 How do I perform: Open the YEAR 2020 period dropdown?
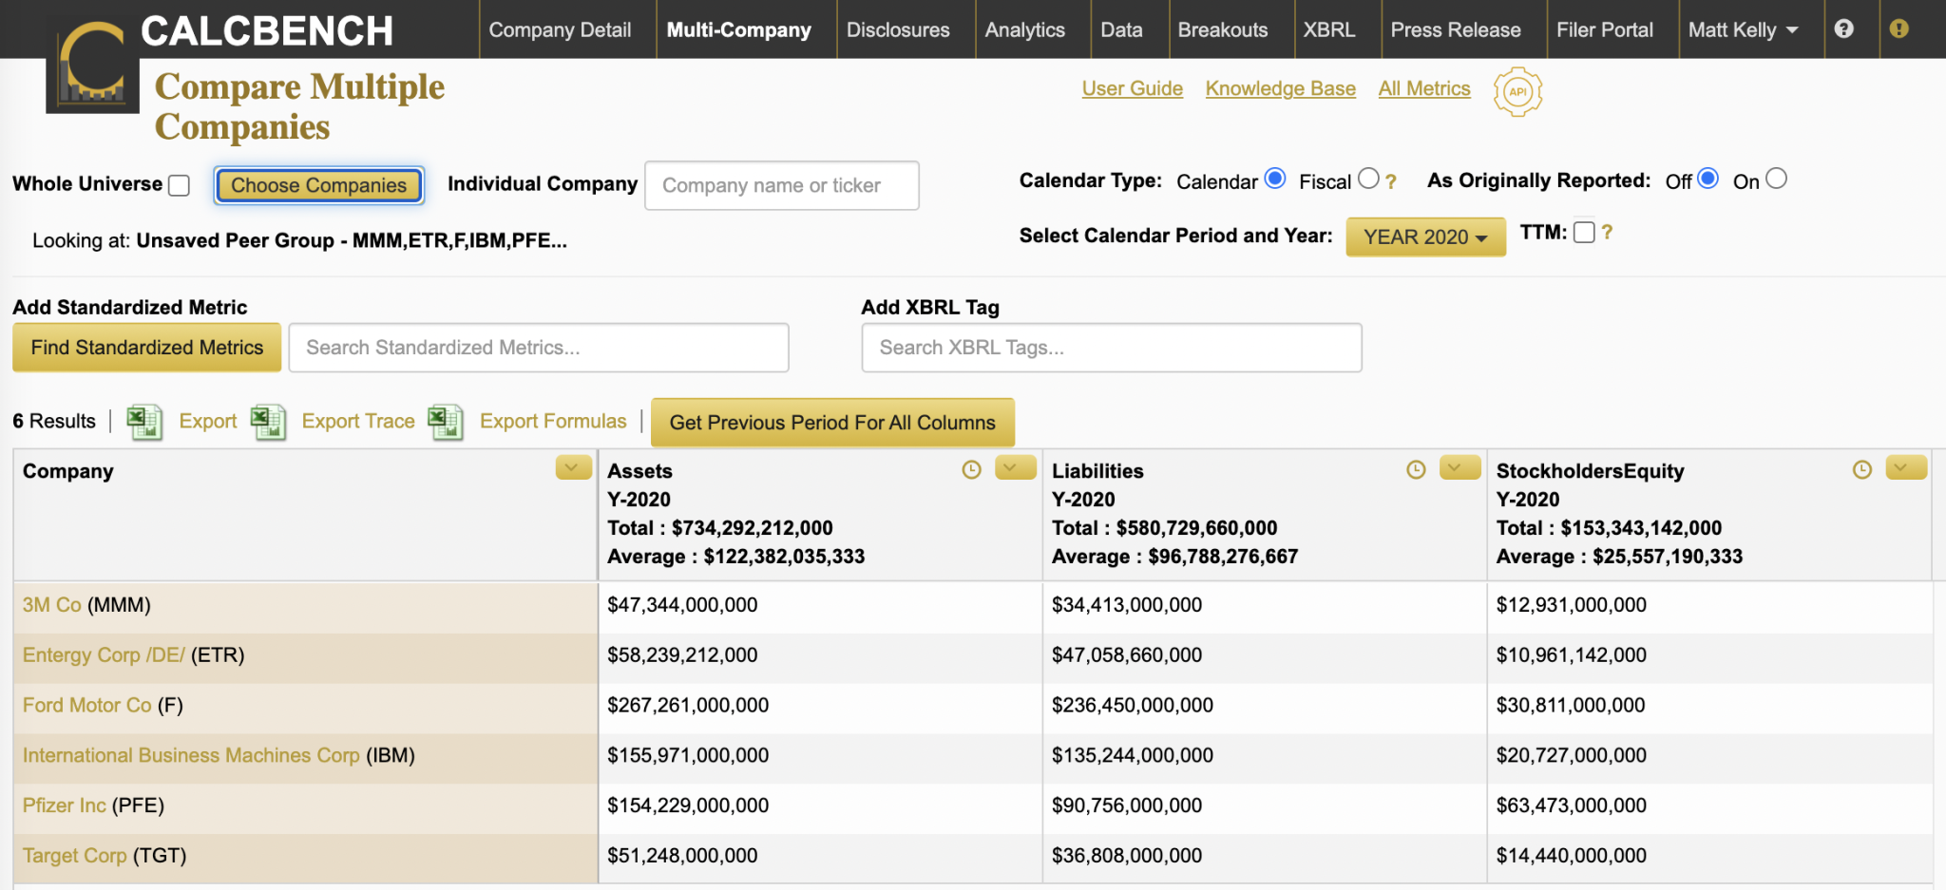click(1424, 237)
